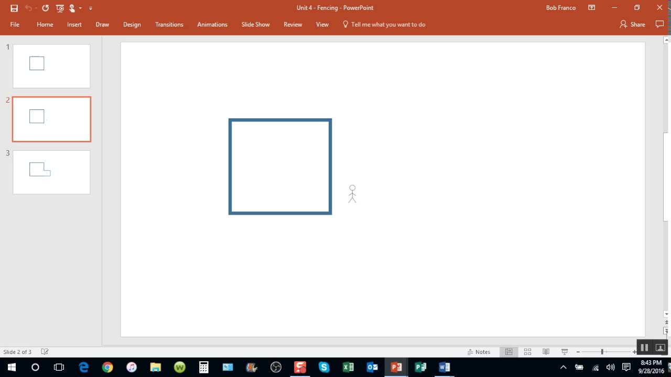Open Google Chrome from taskbar
The width and height of the screenshot is (671, 377).
click(107, 367)
